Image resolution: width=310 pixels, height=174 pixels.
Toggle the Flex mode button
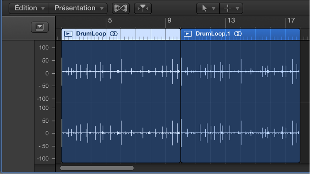coord(121,8)
